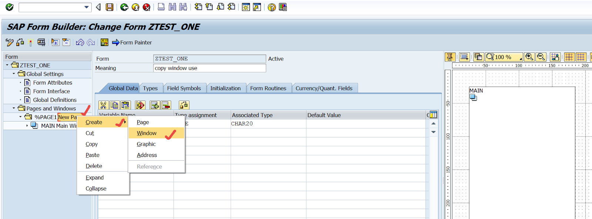Toggle the pushpin icon in painter toolbar
The height and width of the screenshot is (219, 592).
[450, 57]
